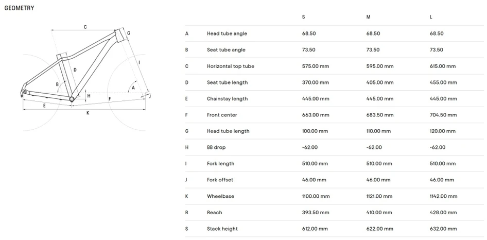Click the C label on bike diagram

(85, 27)
